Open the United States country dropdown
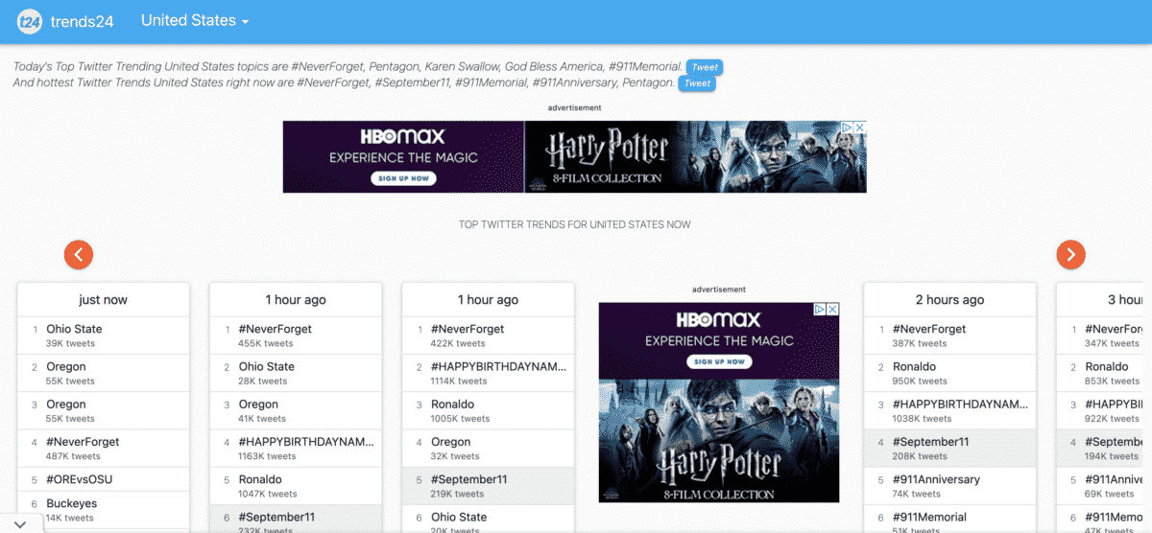Image resolution: width=1152 pixels, height=533 pixels. click(x=195, y=20)
